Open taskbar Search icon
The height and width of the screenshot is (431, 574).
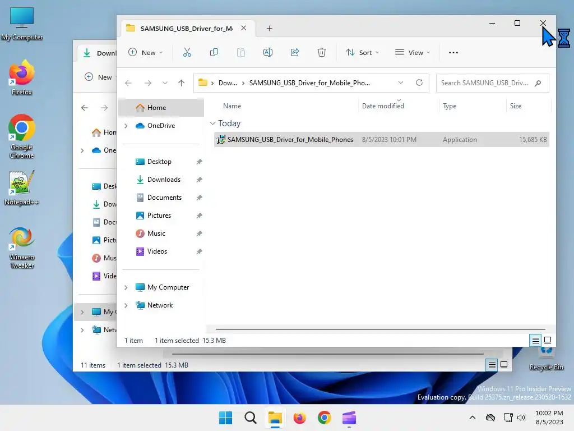[x=251, y=418]
